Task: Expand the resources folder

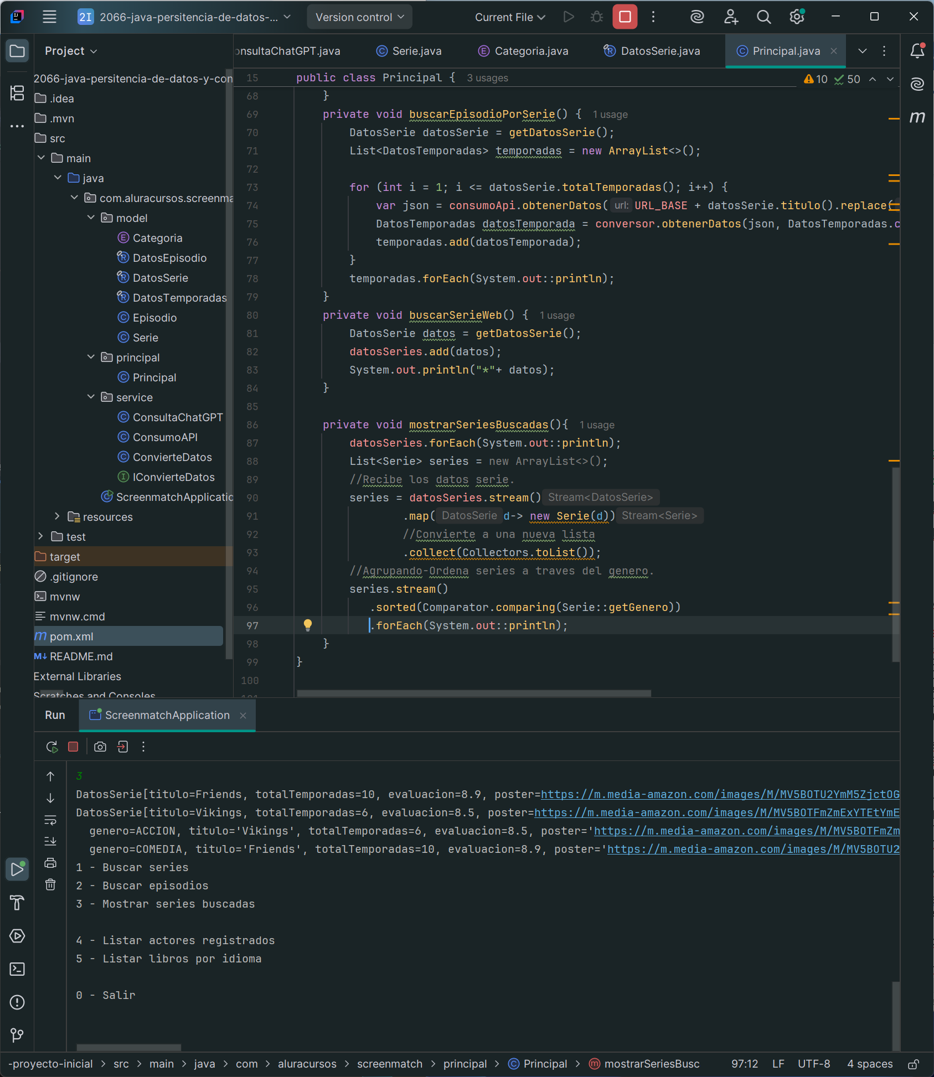Action: [58, 516]
